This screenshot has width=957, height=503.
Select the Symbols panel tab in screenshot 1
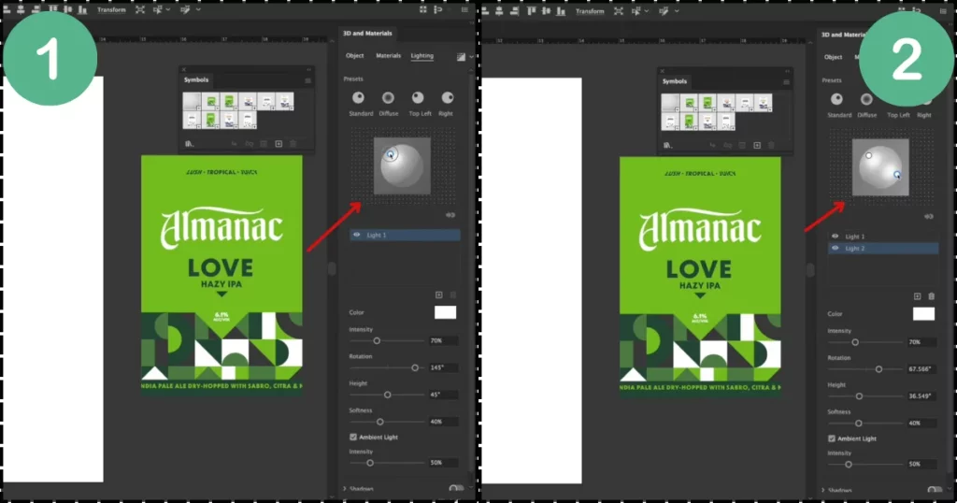coord(196,80)
